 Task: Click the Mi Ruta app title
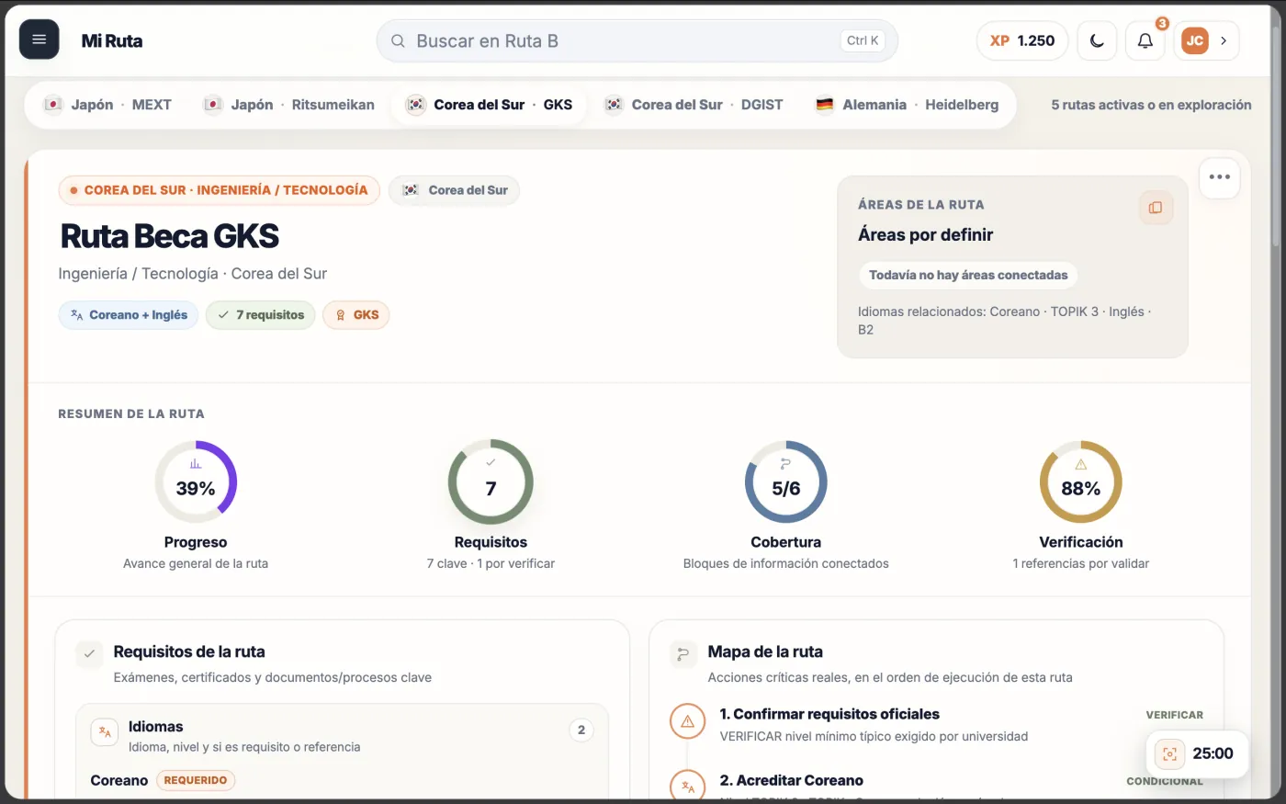pyautogui.click(x=112, y=40)
